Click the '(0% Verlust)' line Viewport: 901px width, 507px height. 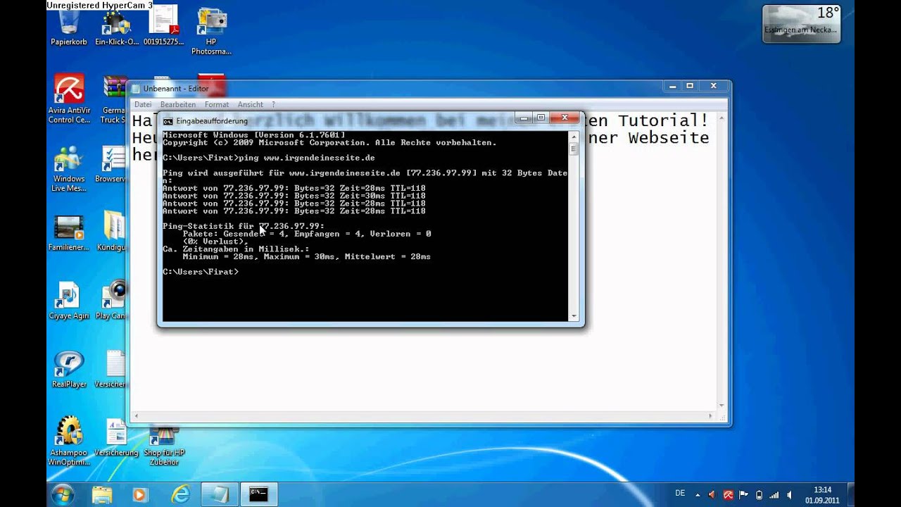215,242
